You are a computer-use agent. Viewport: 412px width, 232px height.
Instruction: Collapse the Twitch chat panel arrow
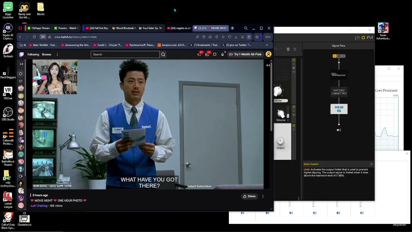point(268,65)
